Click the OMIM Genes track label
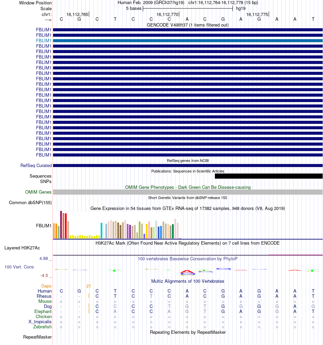323x345 pixels. point(38,192)
